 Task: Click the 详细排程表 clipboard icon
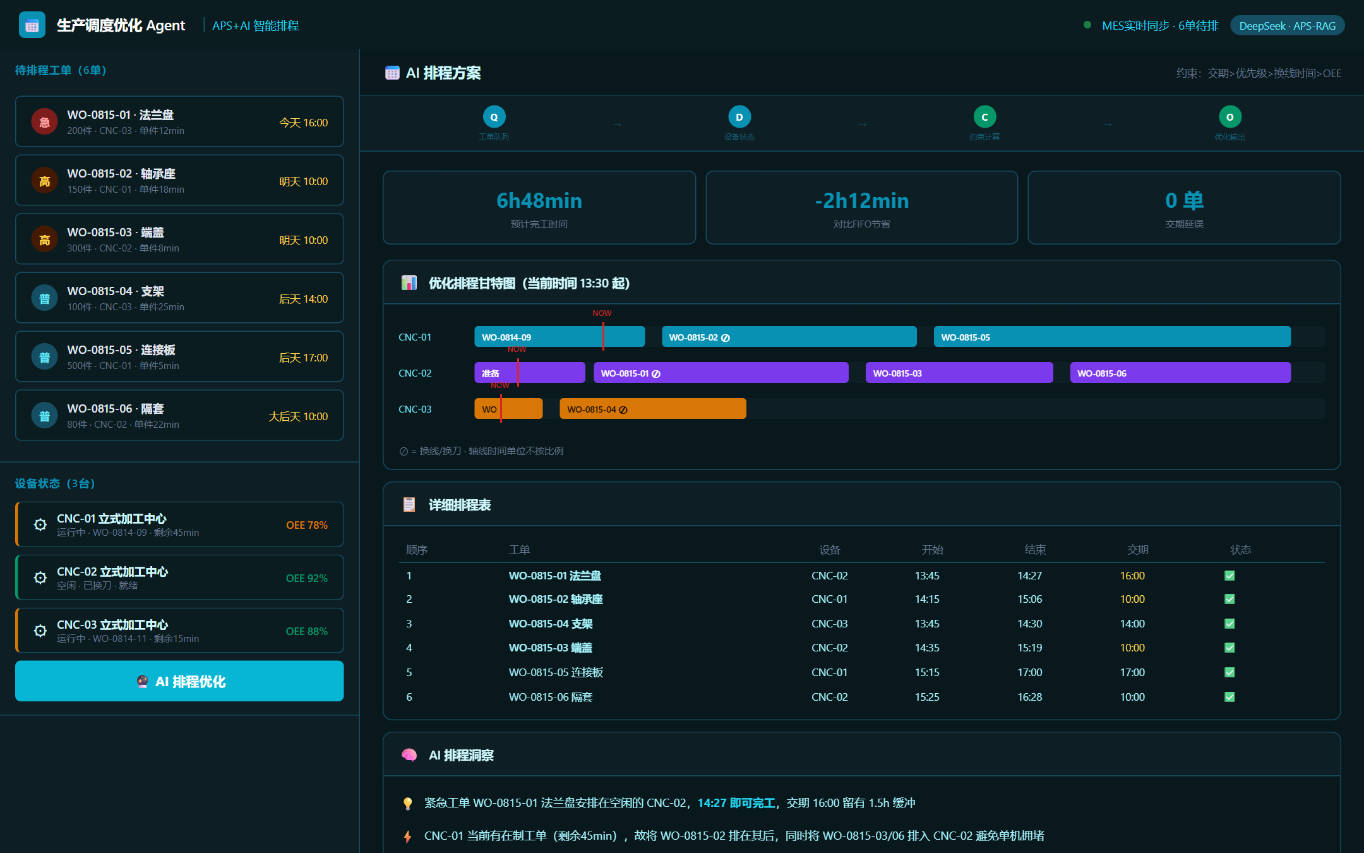[409, 504]
